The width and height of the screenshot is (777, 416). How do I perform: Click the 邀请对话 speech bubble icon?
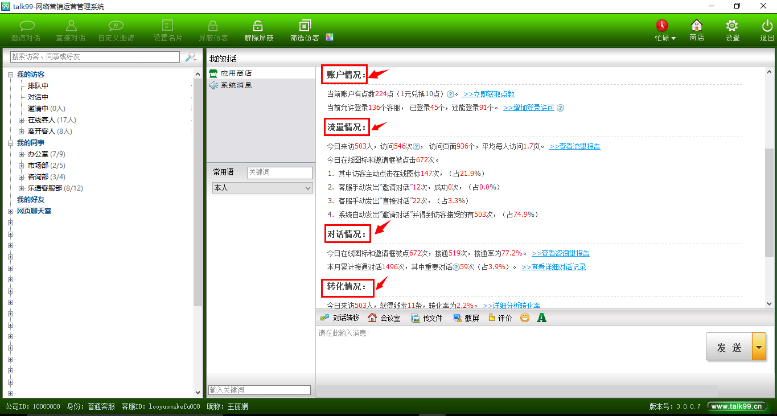coord(26,26)
